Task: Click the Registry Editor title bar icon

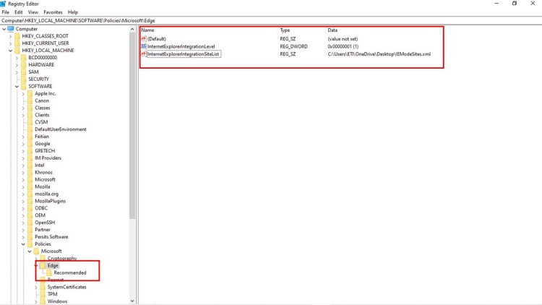Action: (4, 4)
